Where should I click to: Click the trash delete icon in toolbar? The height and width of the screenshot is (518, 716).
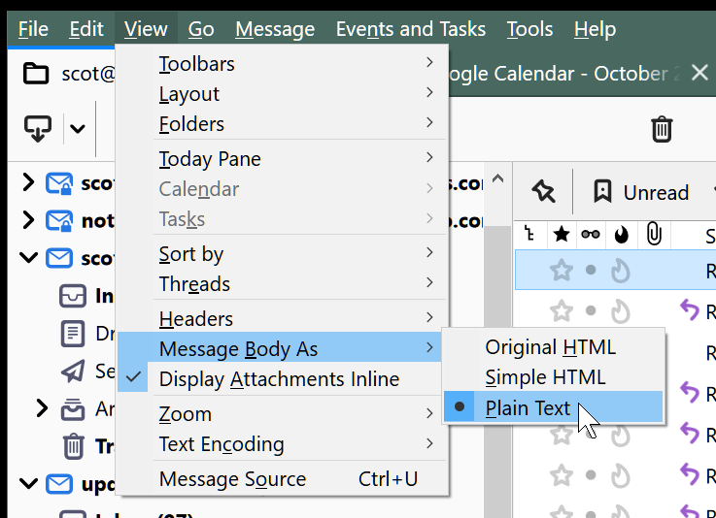(662, 128)
